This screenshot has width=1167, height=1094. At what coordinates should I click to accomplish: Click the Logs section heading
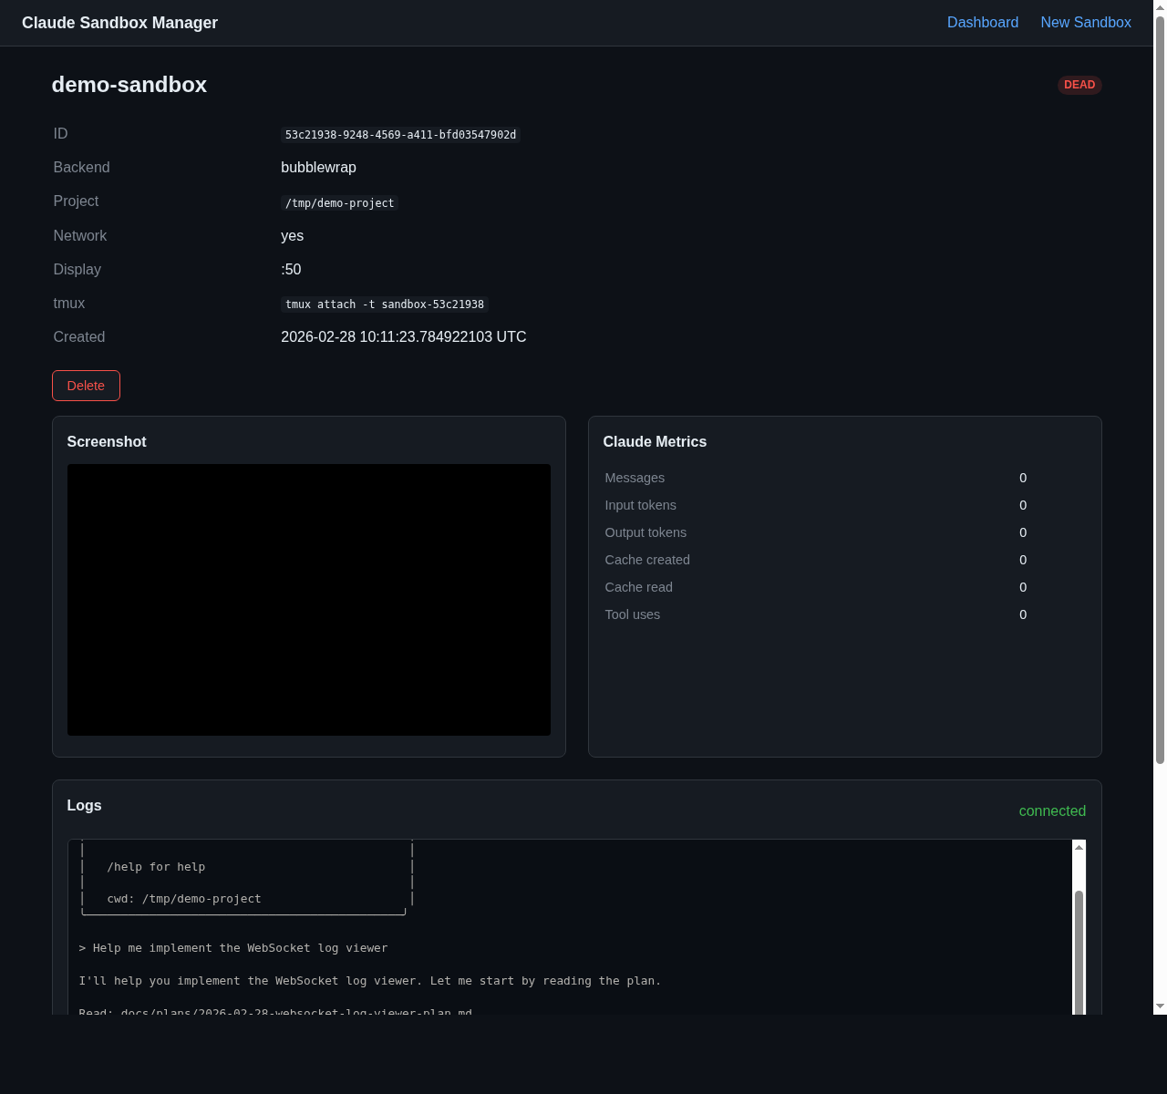tap(84, 806)
